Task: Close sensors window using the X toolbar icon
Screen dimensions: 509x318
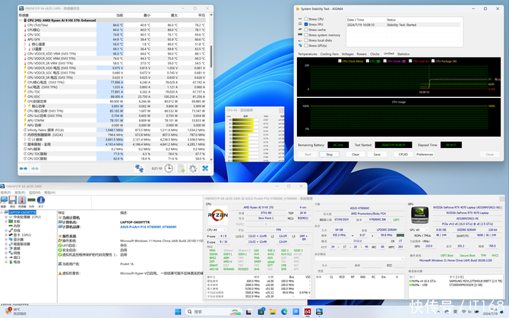Action: click(x=205, y=168)
